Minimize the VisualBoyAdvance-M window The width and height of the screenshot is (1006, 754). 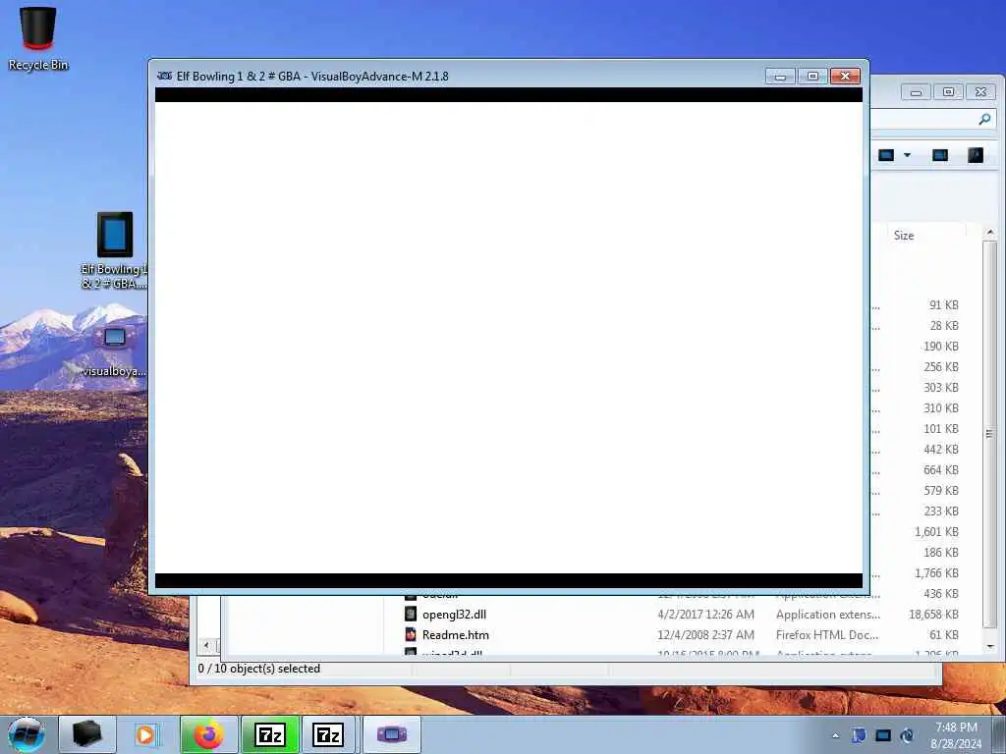[x=780, y=77]
